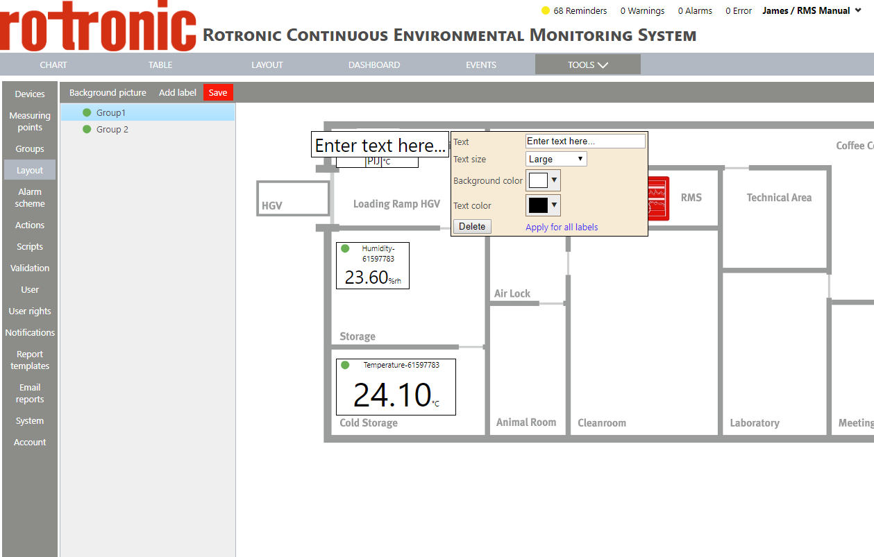The width and height of the screenshot is (874, 557).
Task: Click the Add label button
Action: pos(178,92)
